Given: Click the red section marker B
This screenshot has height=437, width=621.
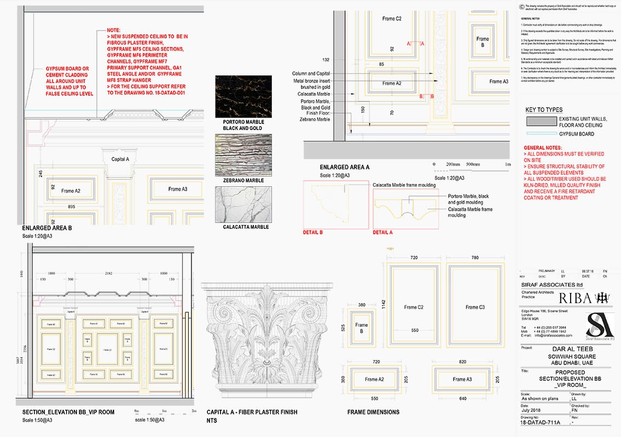Looking at the screenshot, I should coord(421,96).
